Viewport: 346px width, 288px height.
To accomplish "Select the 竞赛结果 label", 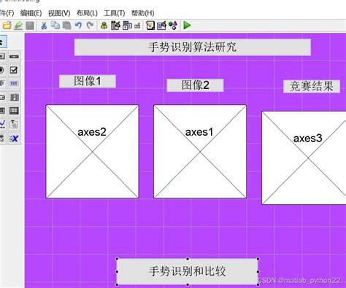I will [x=312, y=86].
